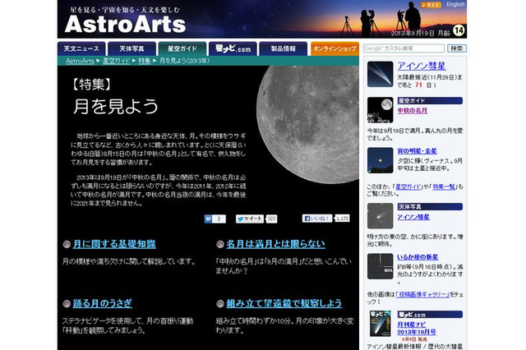This screenshot has width=526, height=350.
Task: Open いるか座の新星 sidebar link
Action: pyautogui.click(x=418, y=257)
